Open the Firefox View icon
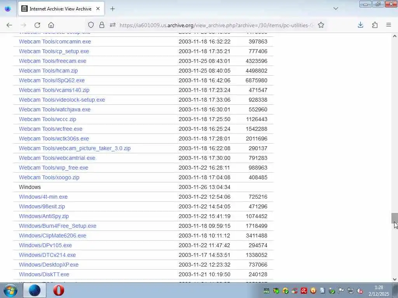Screen dimensions: 398x298 click(x=8, y=9)
